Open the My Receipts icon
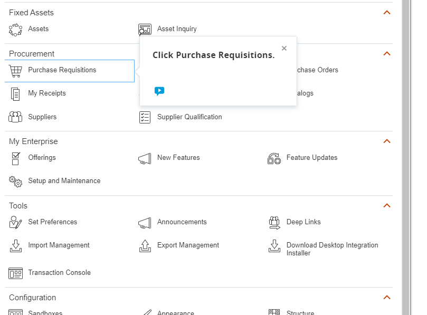The height and width of the screenshot is (315, 427). pyautogui.click(x=16, y=94)
